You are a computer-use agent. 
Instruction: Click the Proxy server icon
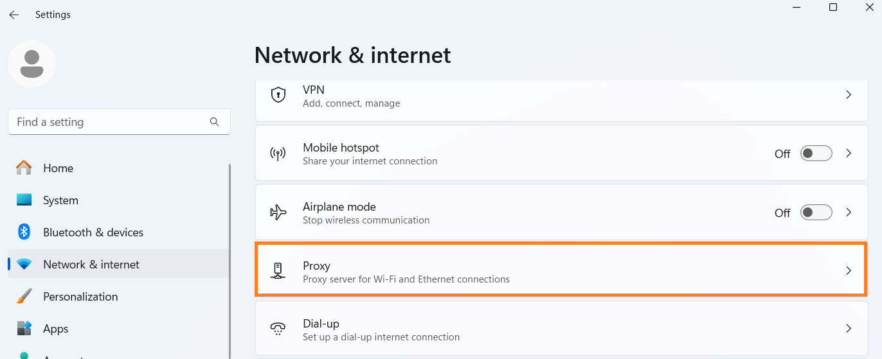click(278, 271)
